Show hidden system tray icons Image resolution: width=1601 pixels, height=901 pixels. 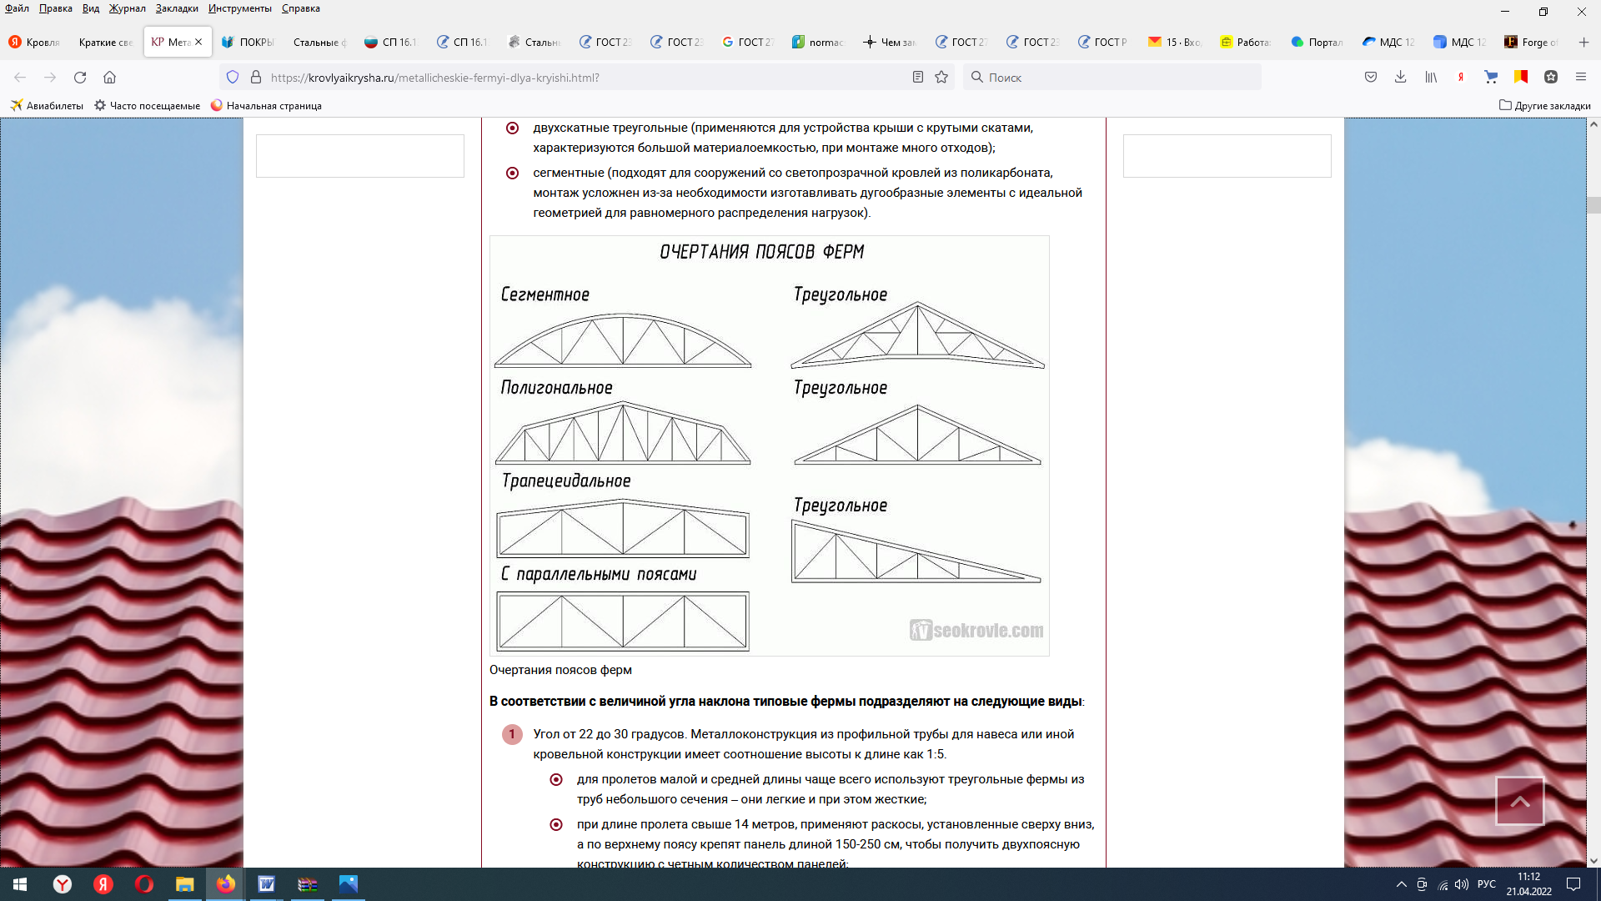pyautogui.click(x=1402, y=884)
